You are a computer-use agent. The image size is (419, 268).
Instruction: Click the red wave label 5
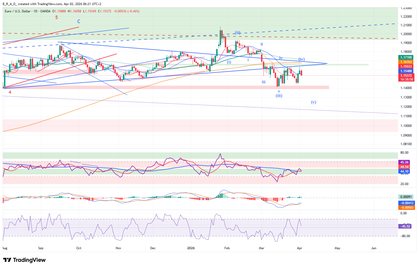(56, 17)
